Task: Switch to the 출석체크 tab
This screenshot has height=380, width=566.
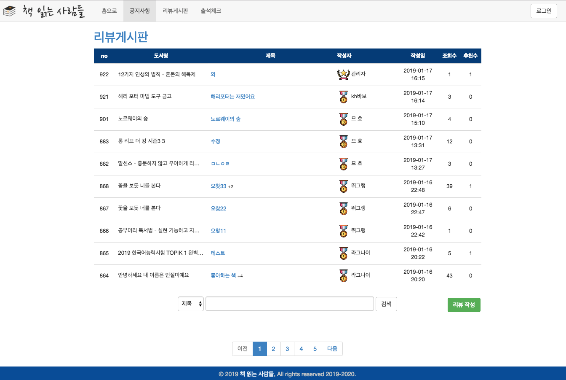Action: pyautogui.click(x=210, y=11)
